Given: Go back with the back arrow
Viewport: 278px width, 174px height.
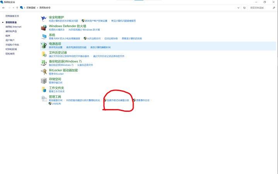Looking at the screenshot, I should click(x=4, y=8).
